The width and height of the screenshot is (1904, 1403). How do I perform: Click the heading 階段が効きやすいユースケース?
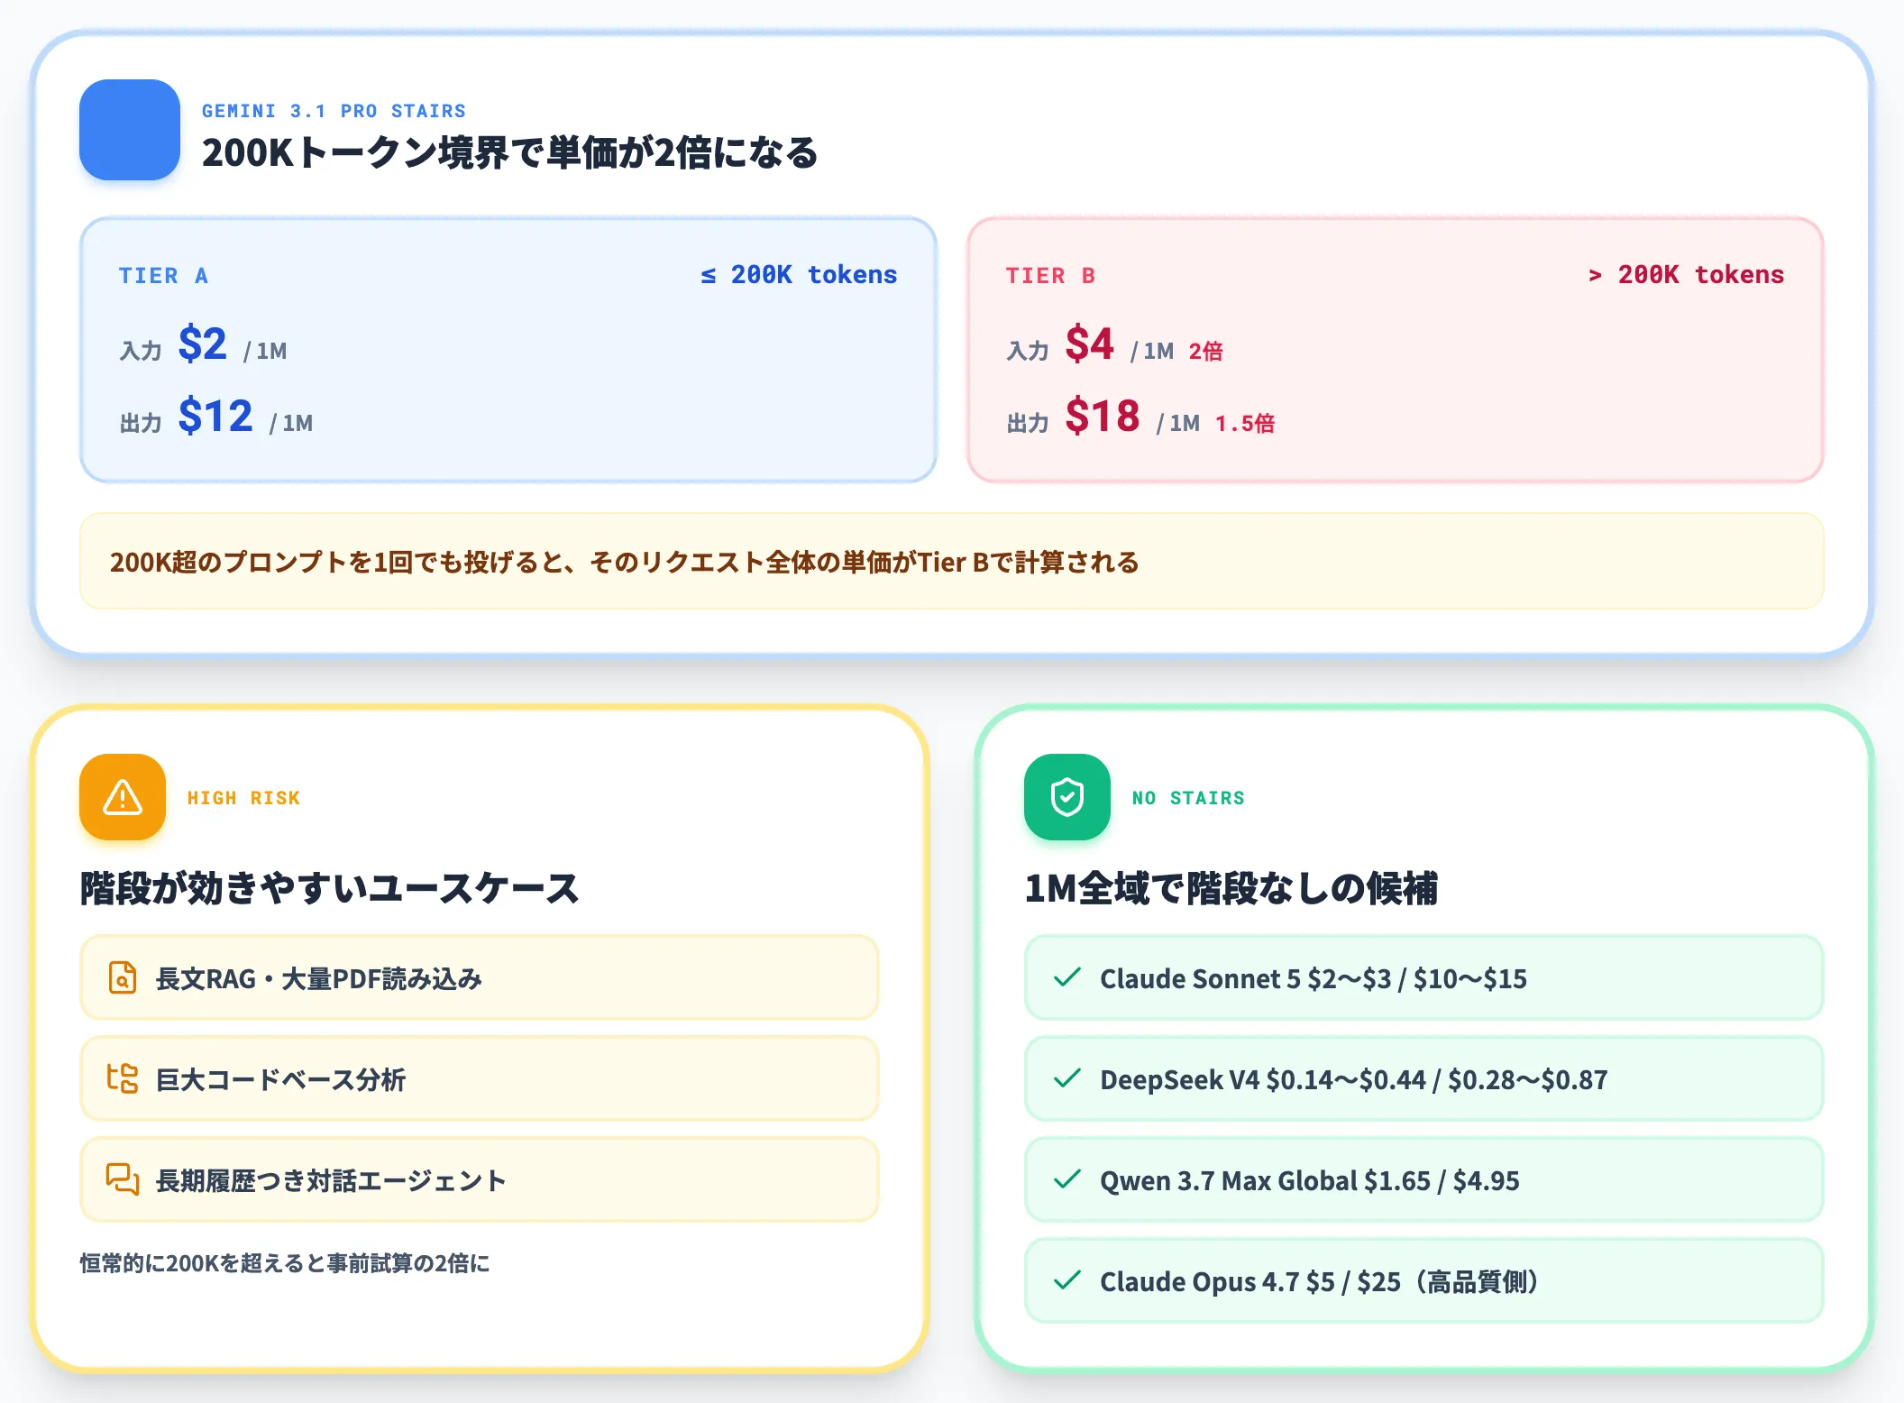pos(329,888)
